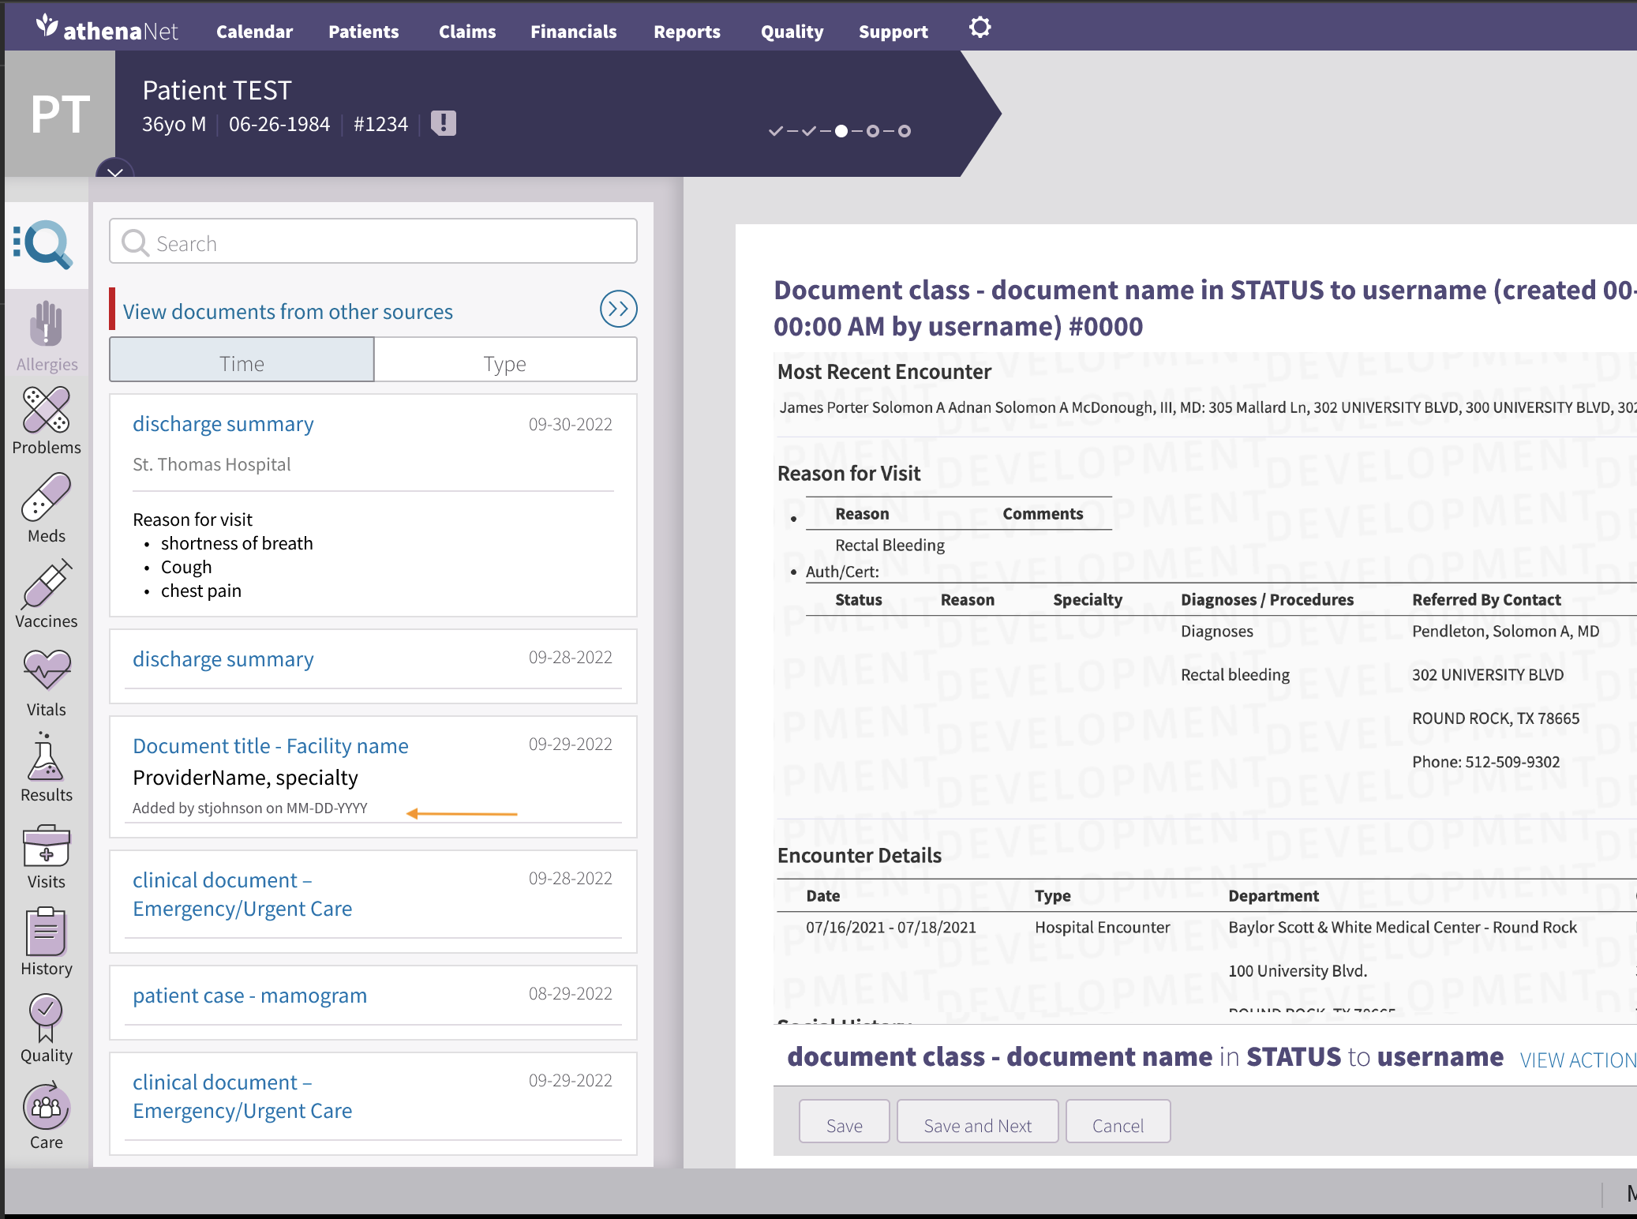This screenshot has height=1219, width=1637.
Task: Click first completed checkmark in workflow progress
Action: coord(776,131)
